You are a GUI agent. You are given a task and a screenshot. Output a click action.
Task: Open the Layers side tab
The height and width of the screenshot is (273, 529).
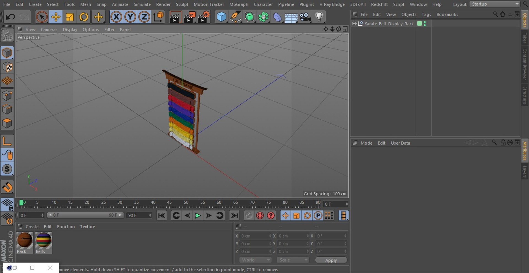click(x=525, y=172)
